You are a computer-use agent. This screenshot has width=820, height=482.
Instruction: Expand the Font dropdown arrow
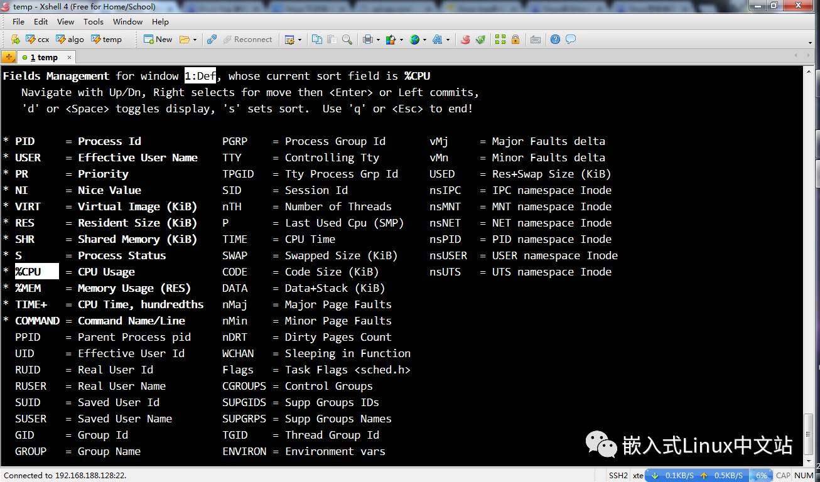[448, 40]
